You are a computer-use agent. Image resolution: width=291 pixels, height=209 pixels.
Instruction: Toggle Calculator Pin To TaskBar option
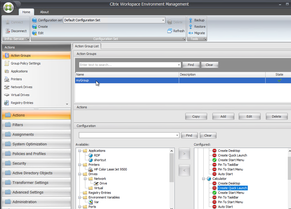(x=214, y=197)
